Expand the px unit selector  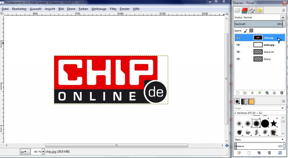point(25,152)
